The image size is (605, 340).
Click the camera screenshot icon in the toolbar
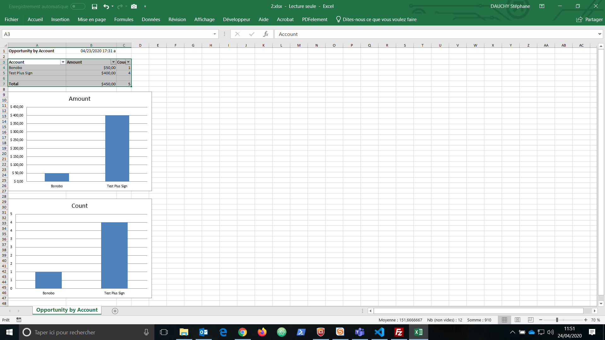(x=134, y=6)
